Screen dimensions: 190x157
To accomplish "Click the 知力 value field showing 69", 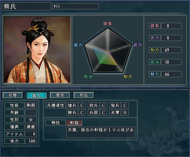I will coord(171,50).
